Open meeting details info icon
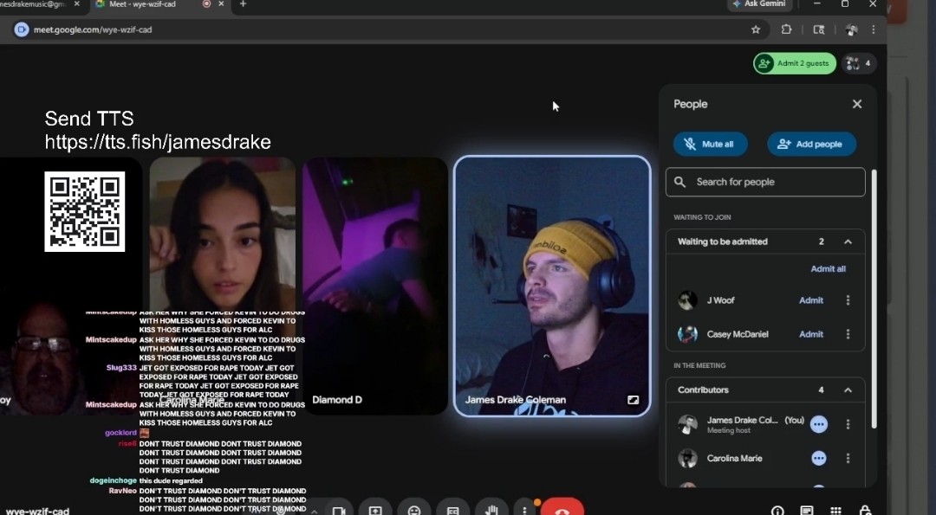This screenshot has height=515, width=936. click(x=777, y=511)
